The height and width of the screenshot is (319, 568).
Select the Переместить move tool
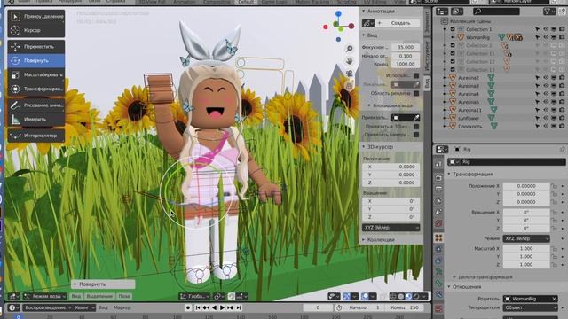coord(36,47)
